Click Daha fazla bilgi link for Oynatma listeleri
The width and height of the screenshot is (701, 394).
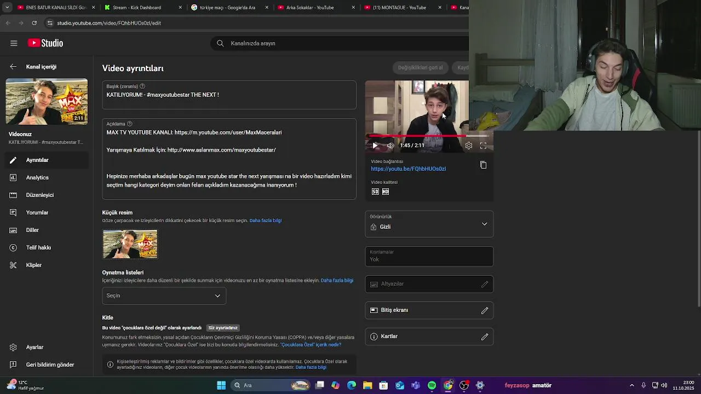tap(337, 281)
